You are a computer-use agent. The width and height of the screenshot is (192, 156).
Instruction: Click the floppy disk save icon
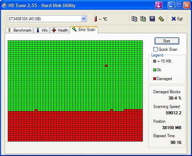click(152, 19)
